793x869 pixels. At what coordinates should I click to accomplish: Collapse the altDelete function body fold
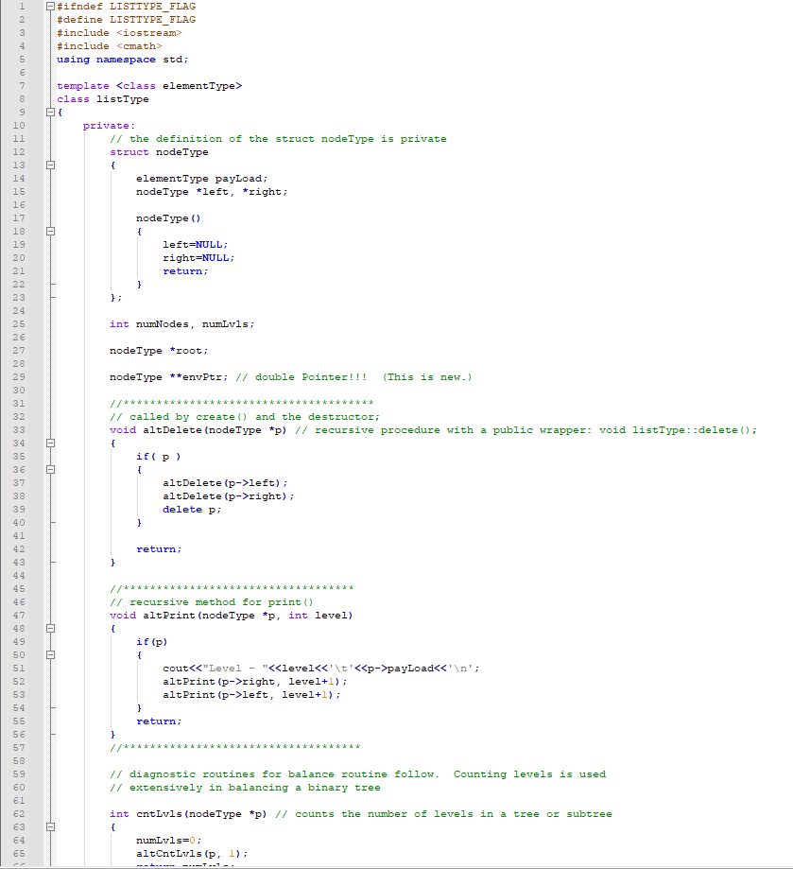(x=50, y=442)
